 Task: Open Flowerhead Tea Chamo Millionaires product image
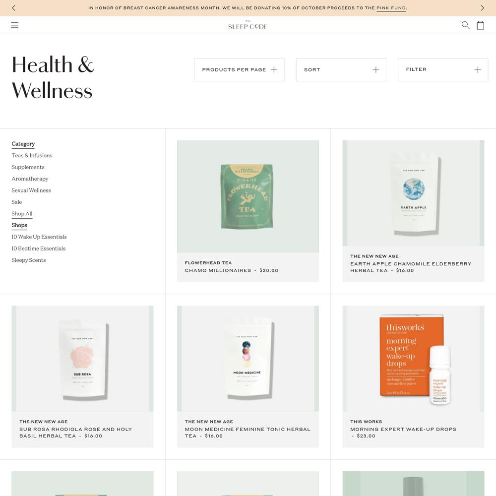[248, 196]
